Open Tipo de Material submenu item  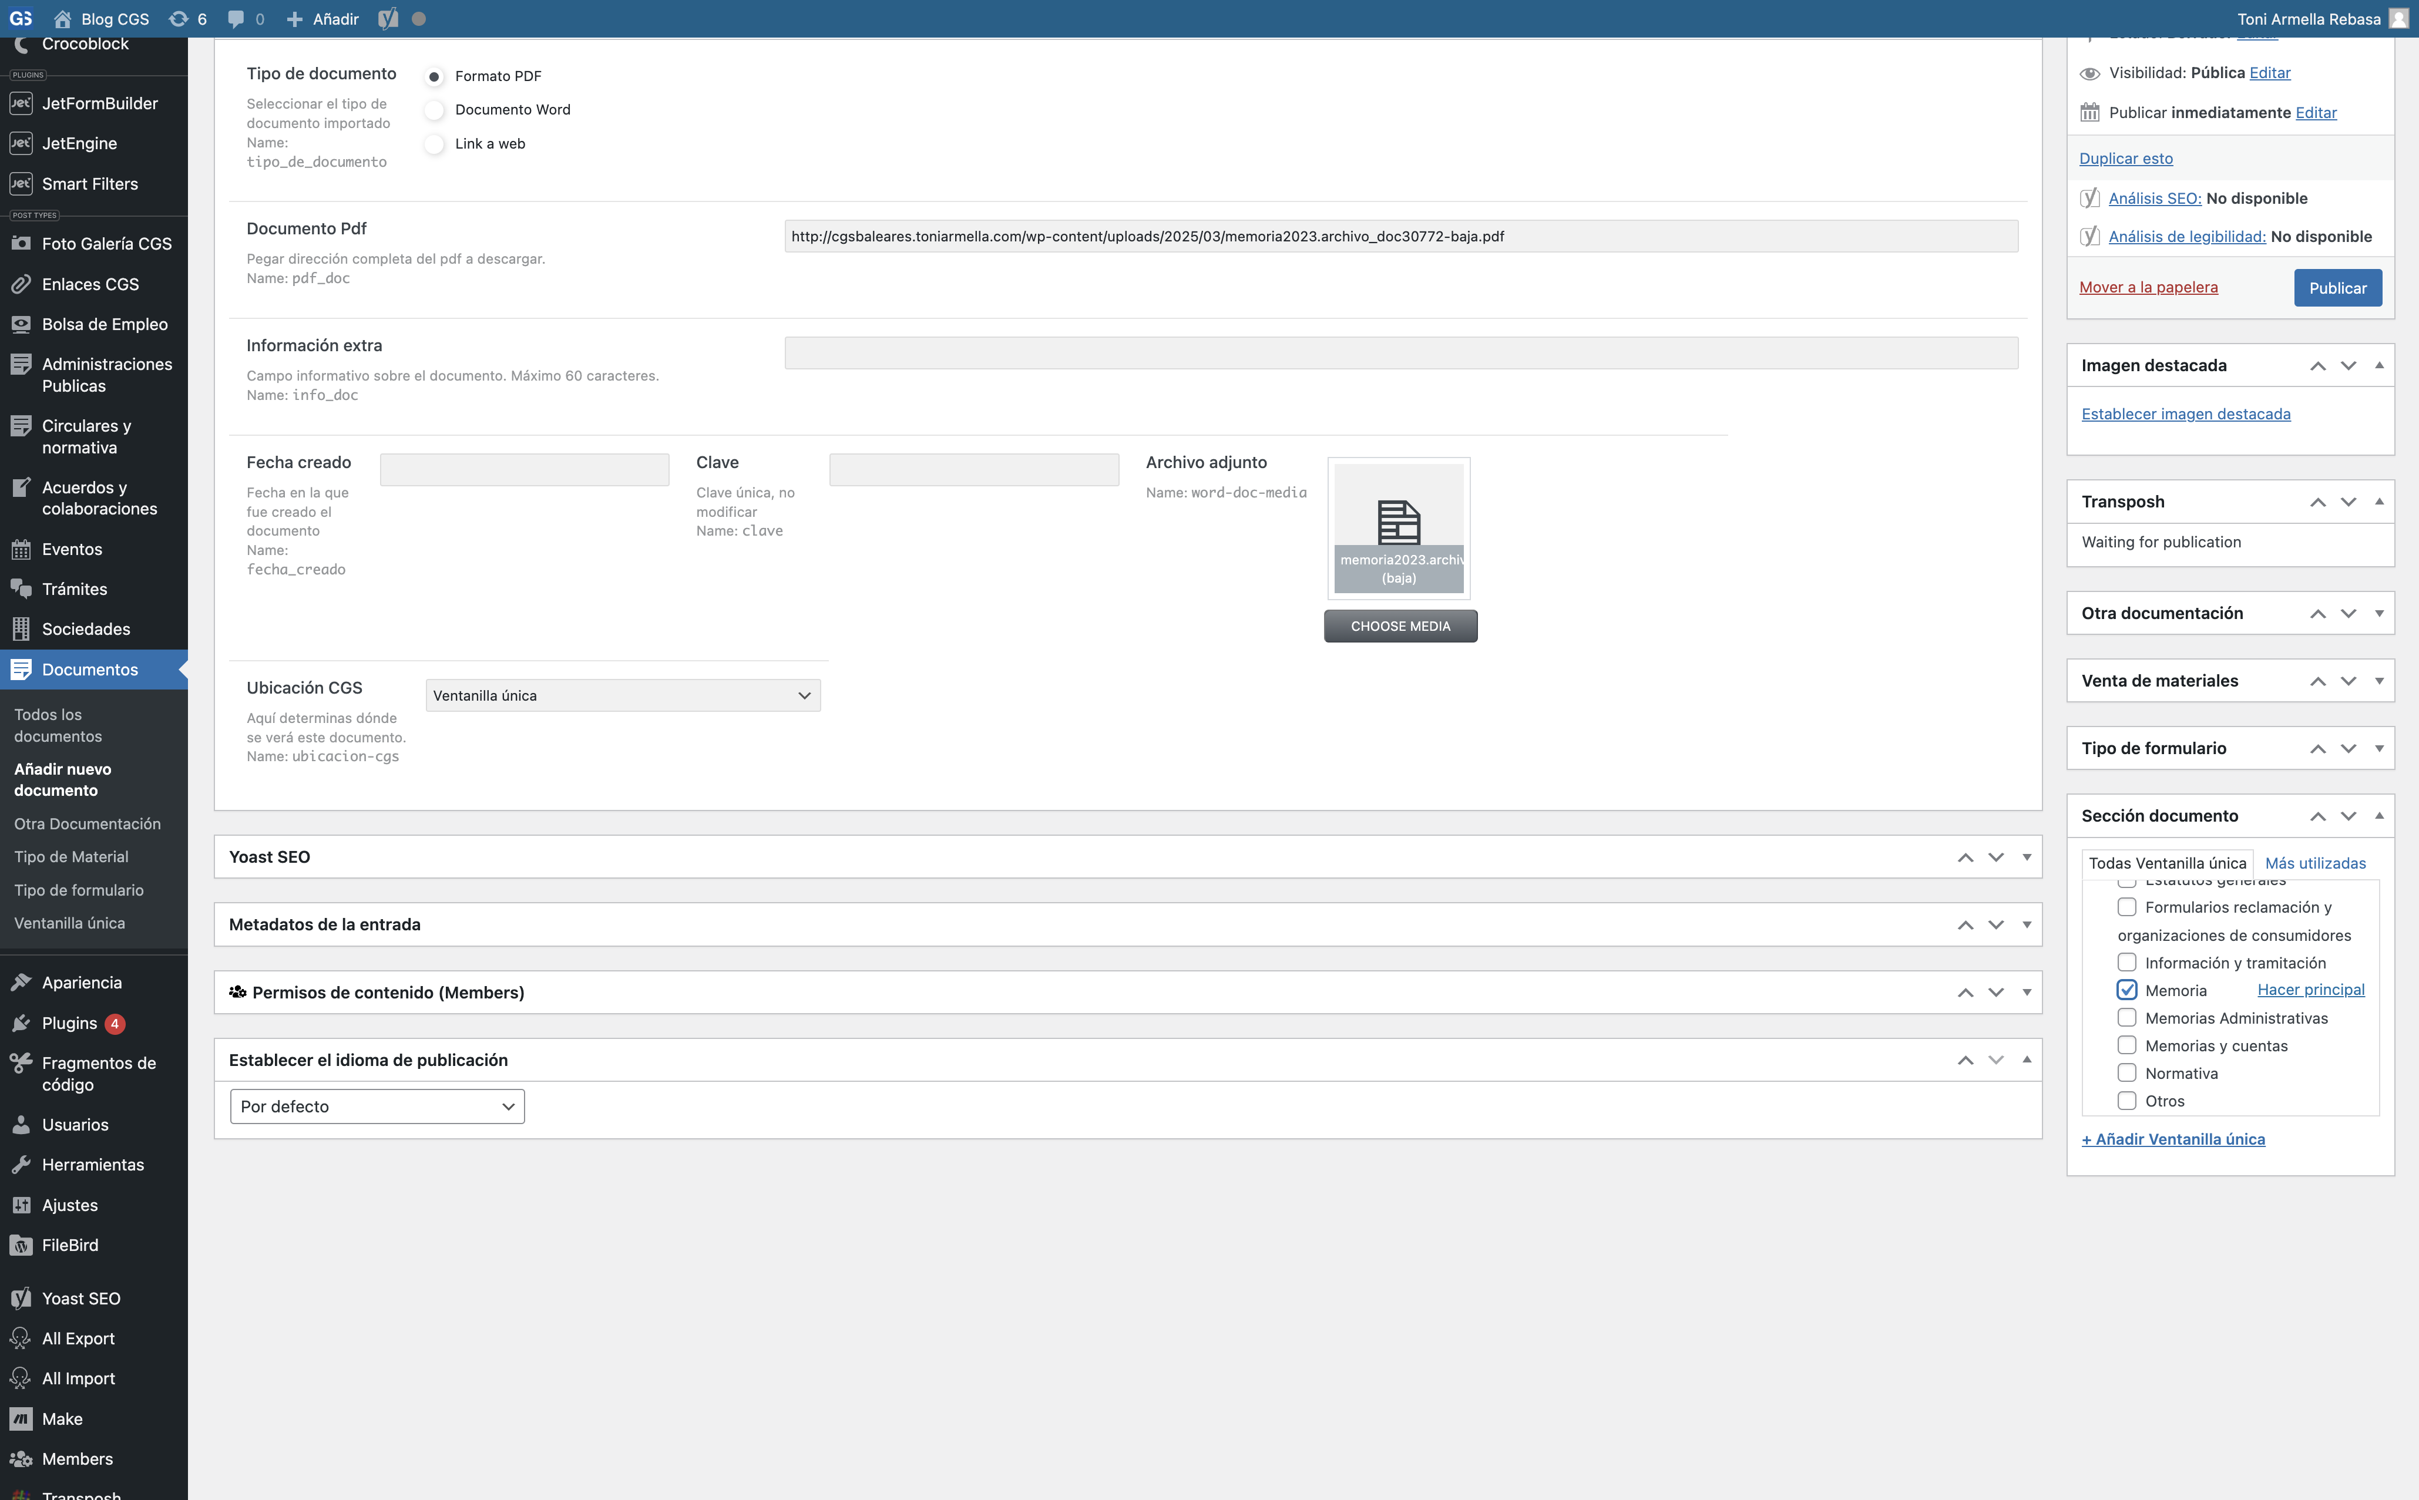[x=72, y=856]
